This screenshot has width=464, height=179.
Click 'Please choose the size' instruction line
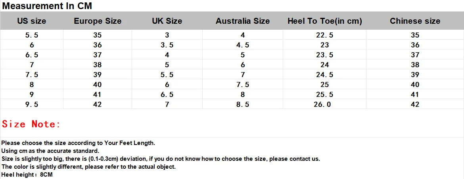point(78,143)
